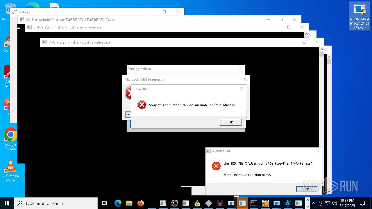Switch to the money bag taskbar app

[197, 203]
